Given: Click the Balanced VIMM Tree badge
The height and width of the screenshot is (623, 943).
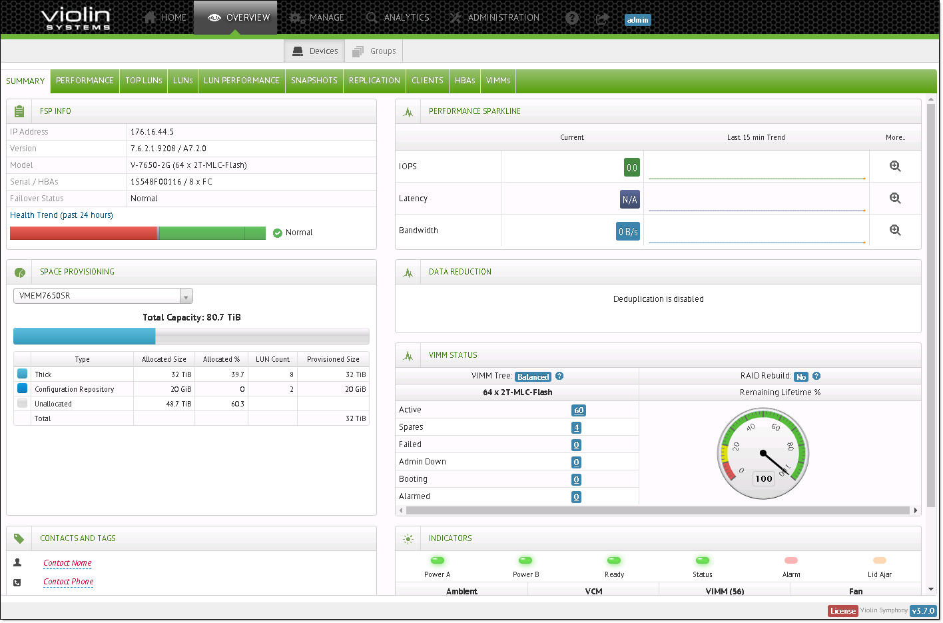Looking at the screenshot, I should click(x=533, y=376).
